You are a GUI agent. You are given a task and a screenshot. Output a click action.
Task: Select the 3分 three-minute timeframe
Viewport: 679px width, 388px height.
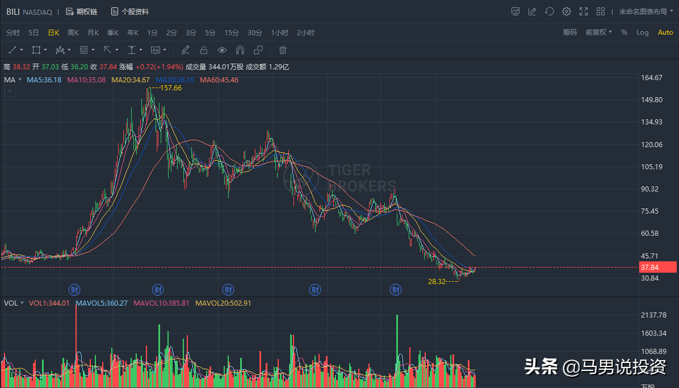(x=191, y=33)
